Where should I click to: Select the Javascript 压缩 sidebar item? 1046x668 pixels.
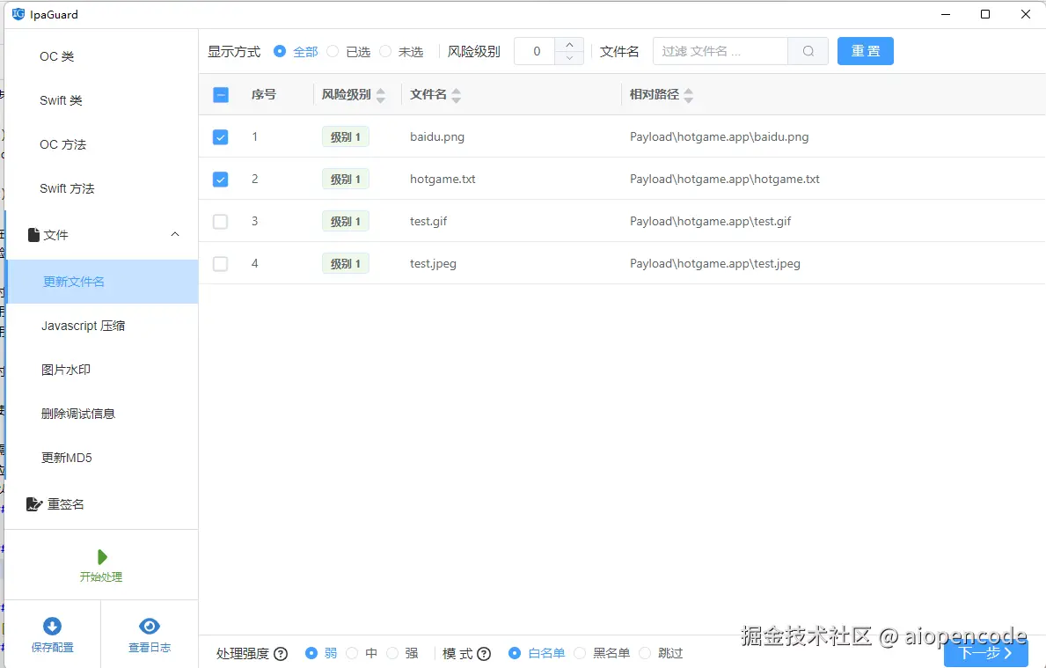click(x=84, y=326)
